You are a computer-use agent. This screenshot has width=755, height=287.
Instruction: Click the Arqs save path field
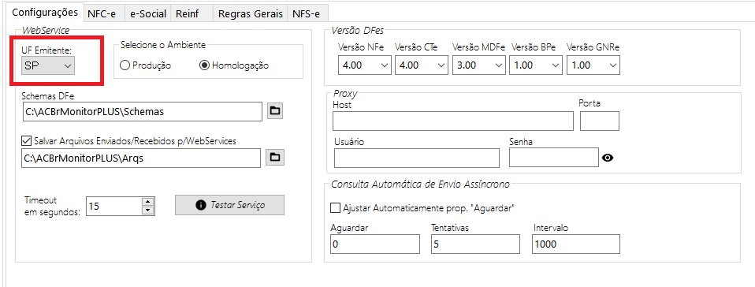pos(141,158)
